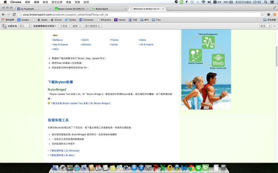Click the Training Management graphic icon

tap(208, 42)
